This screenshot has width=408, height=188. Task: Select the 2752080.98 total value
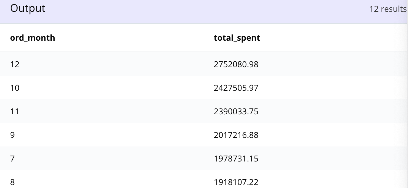point(236,64)
